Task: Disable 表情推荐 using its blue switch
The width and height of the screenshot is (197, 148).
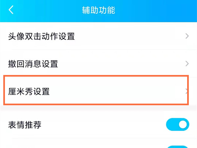Action: tap(178, 125)
